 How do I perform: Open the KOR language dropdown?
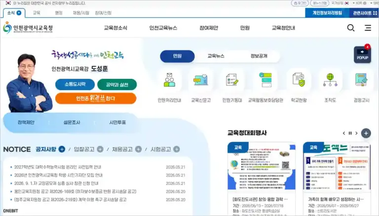click(x=359, y=3)
